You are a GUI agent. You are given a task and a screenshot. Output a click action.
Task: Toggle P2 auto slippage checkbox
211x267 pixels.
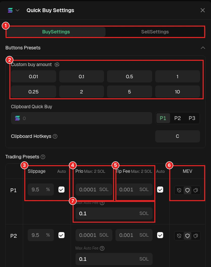61,235
